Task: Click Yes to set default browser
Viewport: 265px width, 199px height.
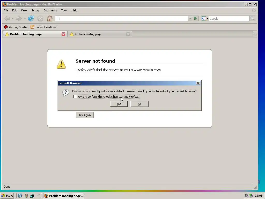Action: 119,104
